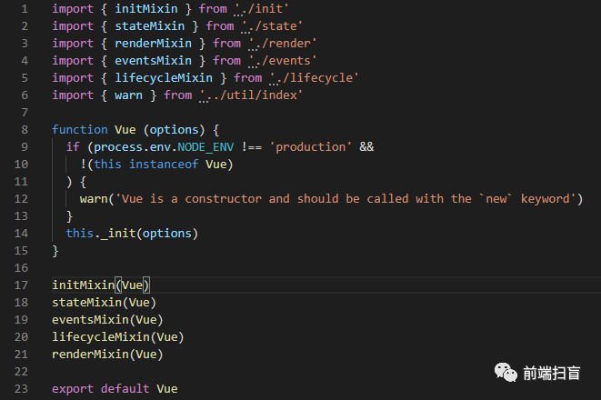
Task: Click the export keyword on line 23
Action: [x=73, y=388]
